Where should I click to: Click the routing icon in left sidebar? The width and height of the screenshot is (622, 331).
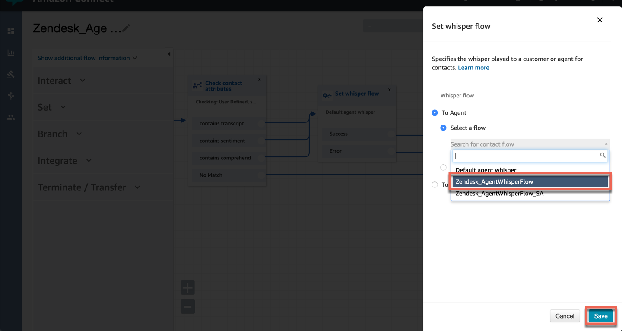11,95
